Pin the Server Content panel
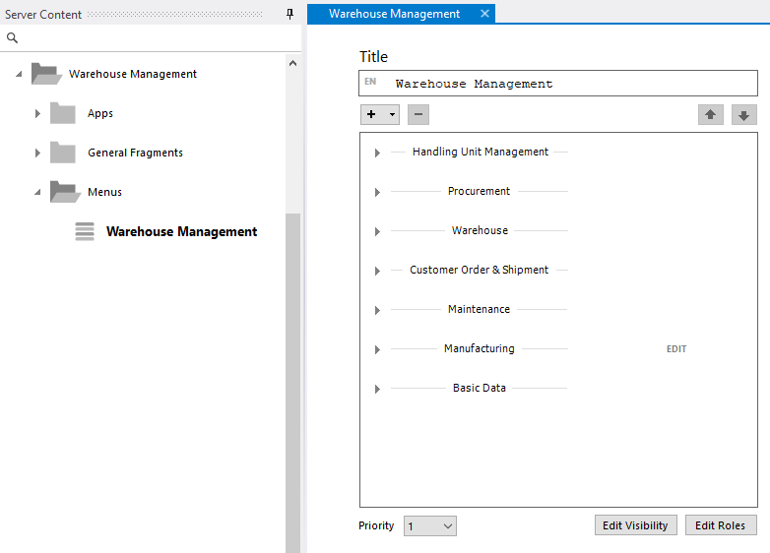This screenshot has height=553, width=770. (x=289, y=15)
